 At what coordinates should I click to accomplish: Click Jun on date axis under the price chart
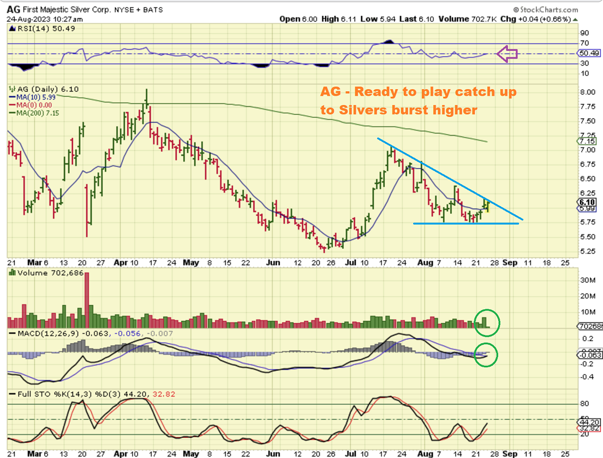pyautogui.click(x=273, y=263)
